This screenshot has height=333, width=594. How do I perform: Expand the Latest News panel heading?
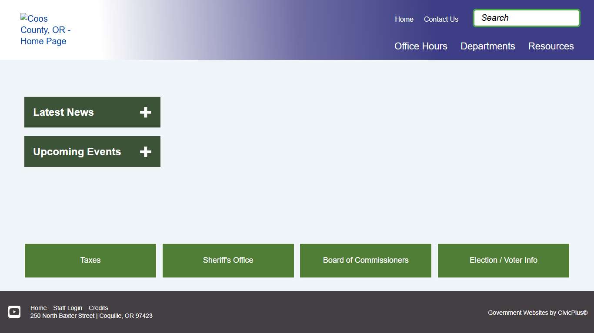click(x=63, y=112)
